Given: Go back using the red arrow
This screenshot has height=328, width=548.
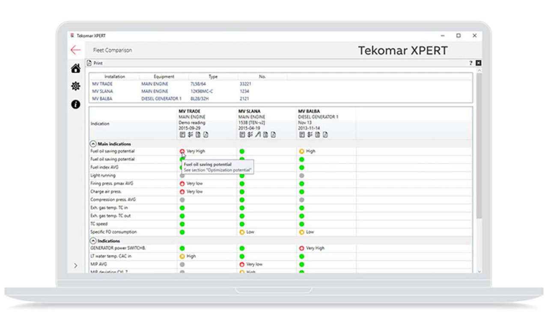Looking at the screenshot, I should [x=75, y=50].
